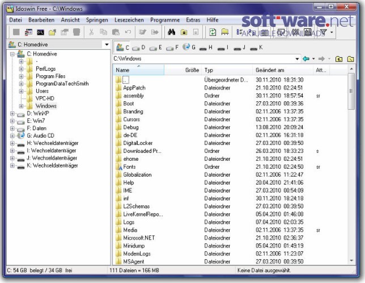The width and height of the screenshot is (365, 283).
Task: Expand the Users tree folder
Action: [x=21, y=91]
